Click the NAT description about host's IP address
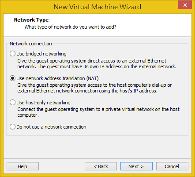 (x=94, y=88)
